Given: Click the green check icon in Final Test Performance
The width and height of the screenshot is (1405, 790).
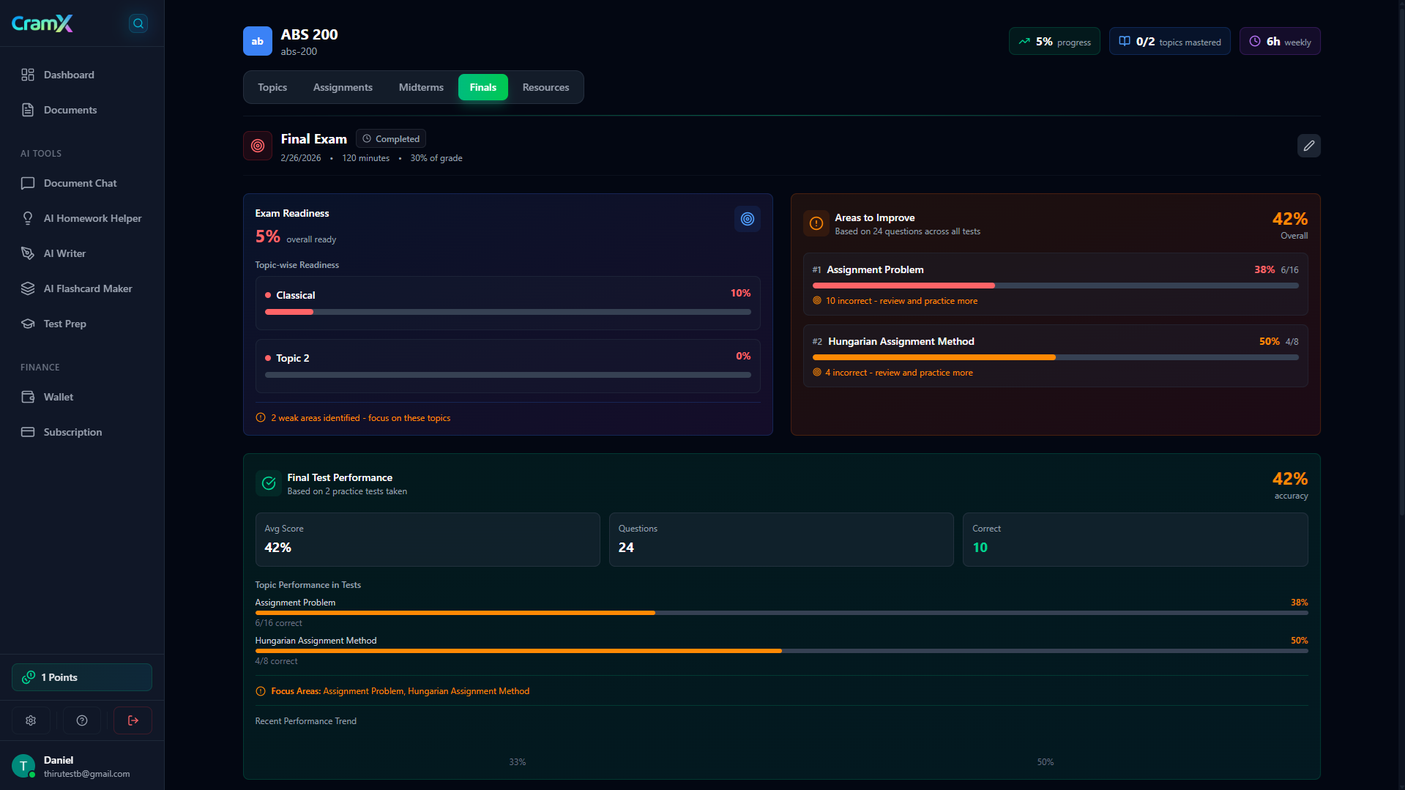Looking at the screenshot, I should (268, 483).
